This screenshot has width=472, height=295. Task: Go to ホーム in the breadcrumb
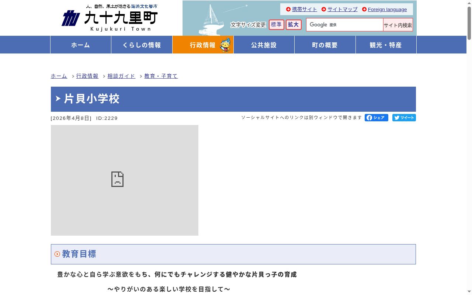[x=59, y=76]
